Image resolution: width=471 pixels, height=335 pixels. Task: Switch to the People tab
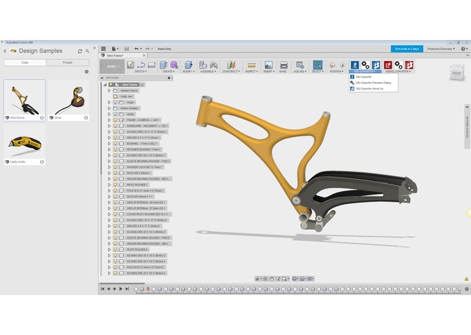[x=68, y=62]
